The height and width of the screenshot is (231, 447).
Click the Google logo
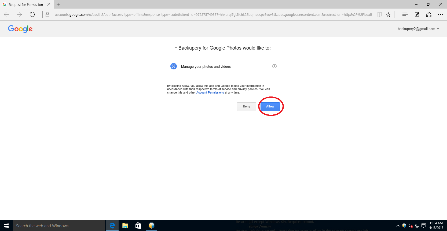coord(20,29)
